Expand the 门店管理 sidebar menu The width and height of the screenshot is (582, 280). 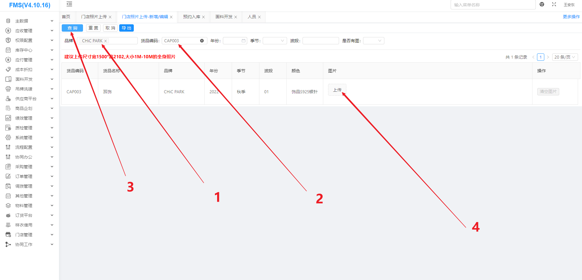[29, 235]
